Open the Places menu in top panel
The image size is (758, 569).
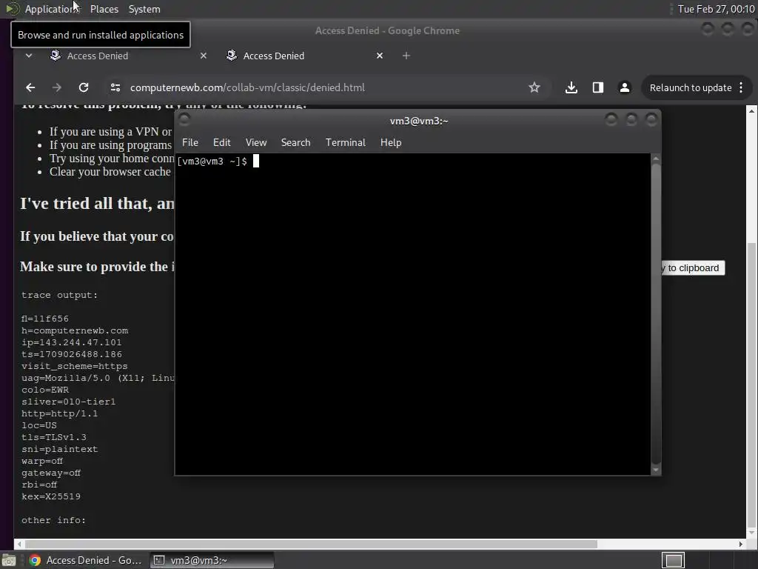click(104, 9)
